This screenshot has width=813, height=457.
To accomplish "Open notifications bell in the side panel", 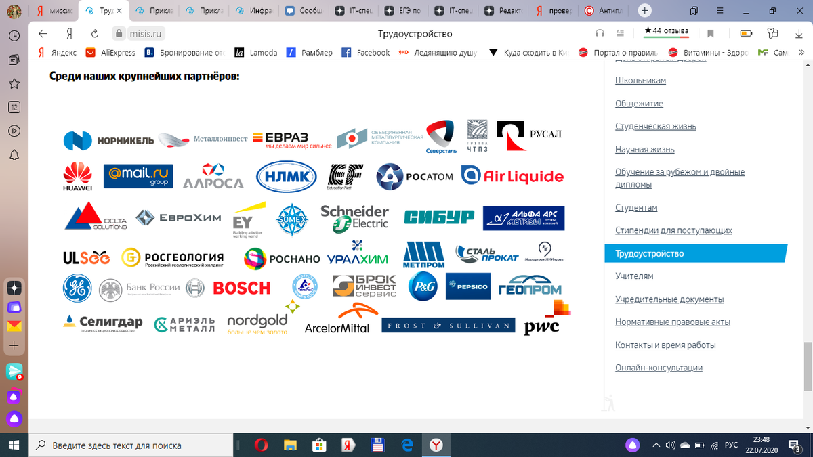I will pyautogui.click(x=14, y=154).
